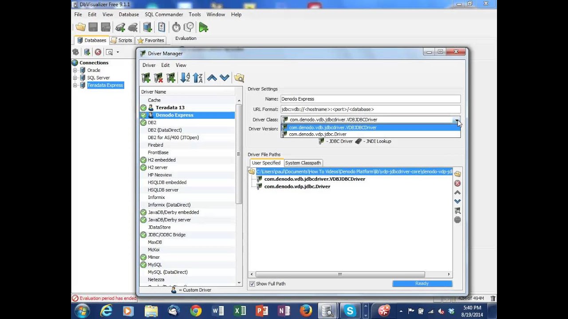Open file chooser folder icon beside path list

pyautogui.click(x=458, y=174)
